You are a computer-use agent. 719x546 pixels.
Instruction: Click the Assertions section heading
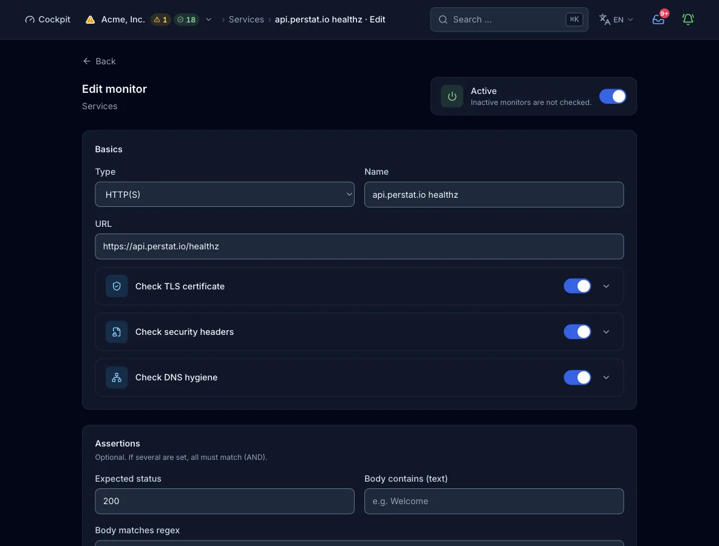pyautogui.click(x=117, y=443)
